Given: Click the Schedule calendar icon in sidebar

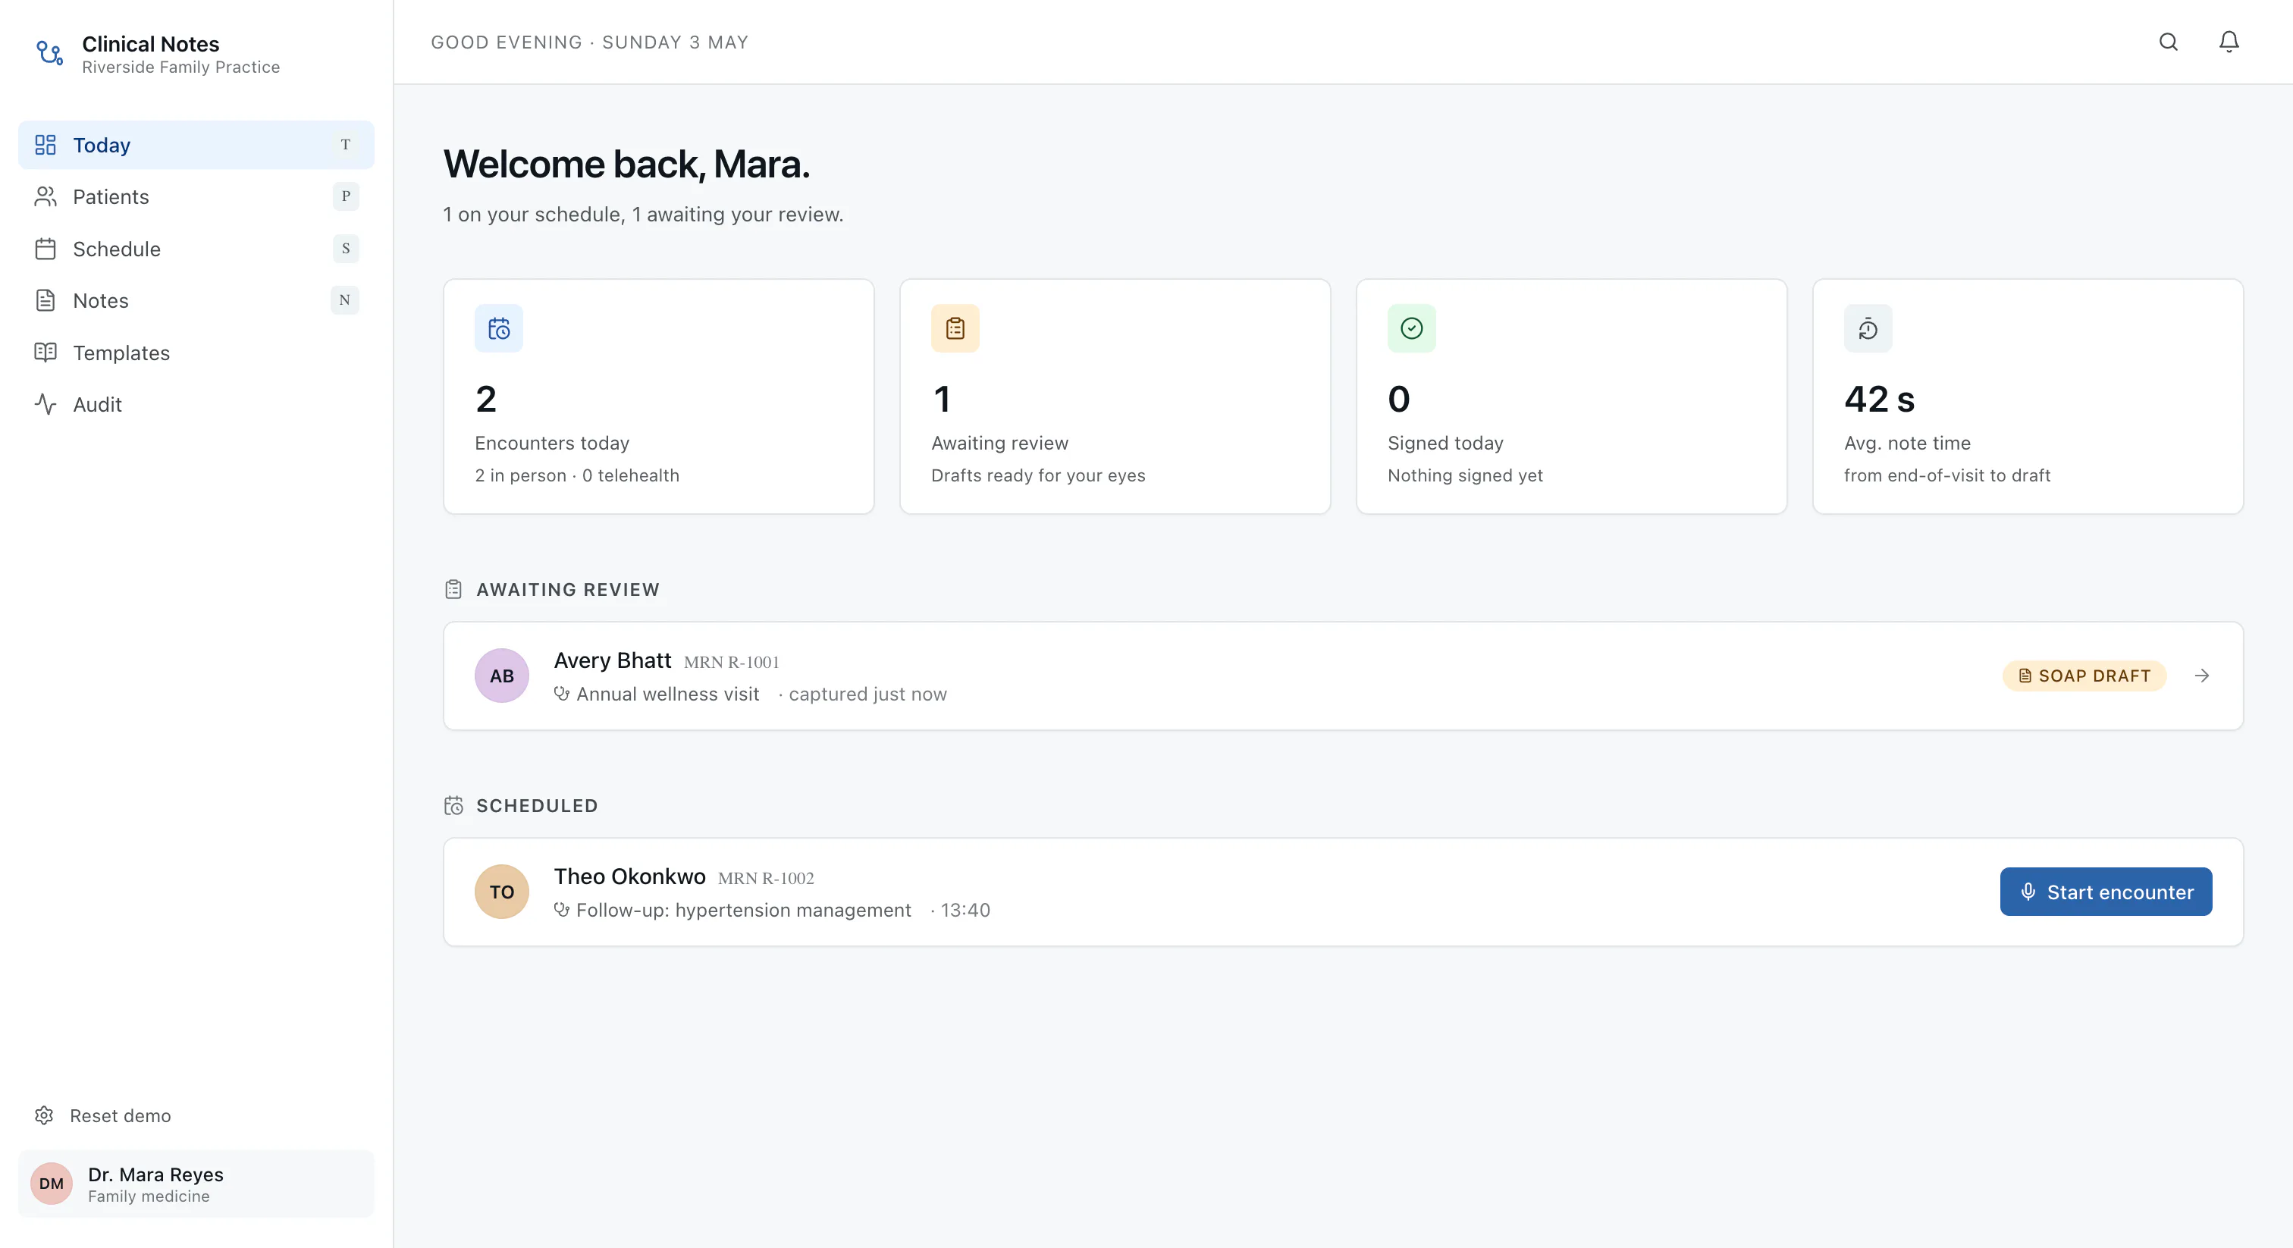Looking at the screenshot, I should click(45, 249).
